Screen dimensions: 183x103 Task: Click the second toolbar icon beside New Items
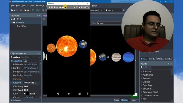pos(15,10)
